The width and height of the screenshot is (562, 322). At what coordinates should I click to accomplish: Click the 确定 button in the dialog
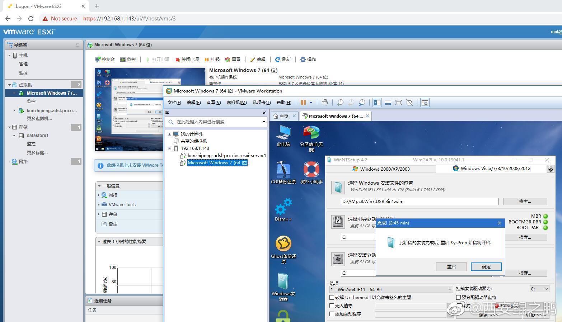[x=486, y=267]
